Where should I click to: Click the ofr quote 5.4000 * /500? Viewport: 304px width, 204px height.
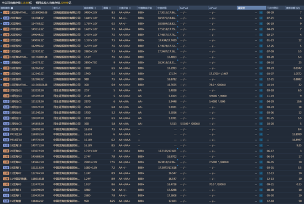(217, 101)
